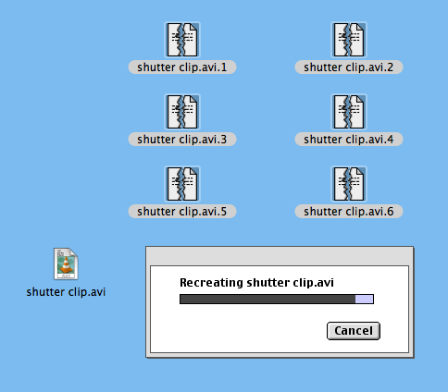
Task: Click the Recreating shutter clip.avi status text
Action: 256,283
